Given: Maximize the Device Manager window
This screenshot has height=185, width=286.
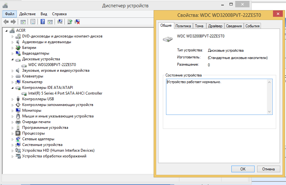Looking at the screenshot, I should (231, 4).
